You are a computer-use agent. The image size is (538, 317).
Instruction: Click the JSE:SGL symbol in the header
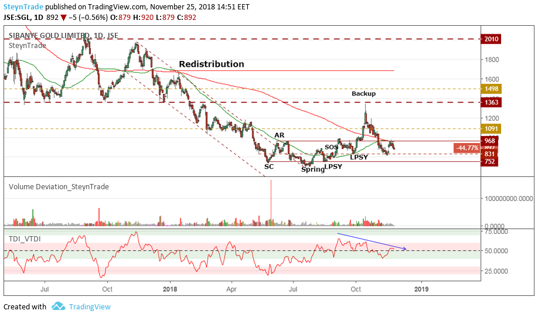[x=18, y=18]
